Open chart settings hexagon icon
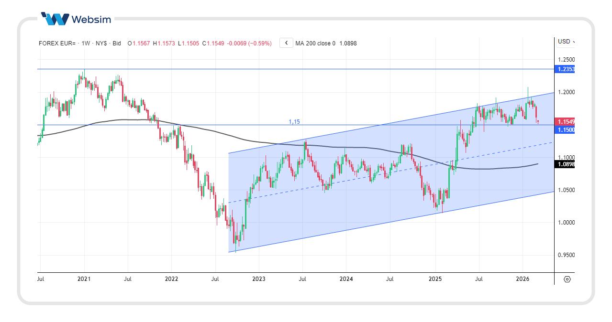This screenshot has height=322, width=612. 567,279
